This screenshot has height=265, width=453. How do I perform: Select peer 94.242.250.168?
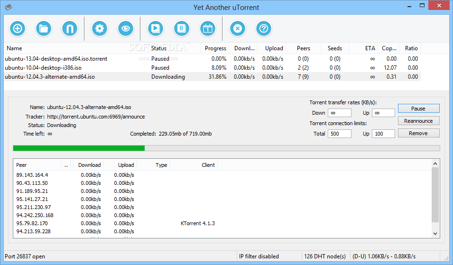(x=35, y=215)
